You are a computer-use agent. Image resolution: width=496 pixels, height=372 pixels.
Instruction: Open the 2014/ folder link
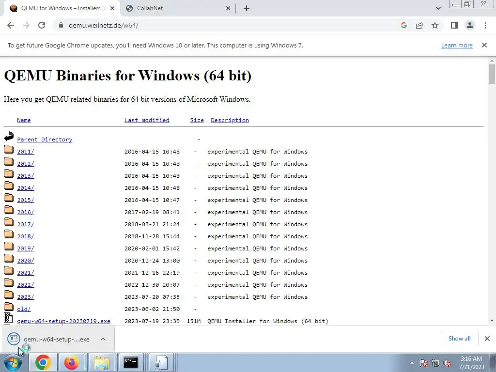click(x=26, y=188)
